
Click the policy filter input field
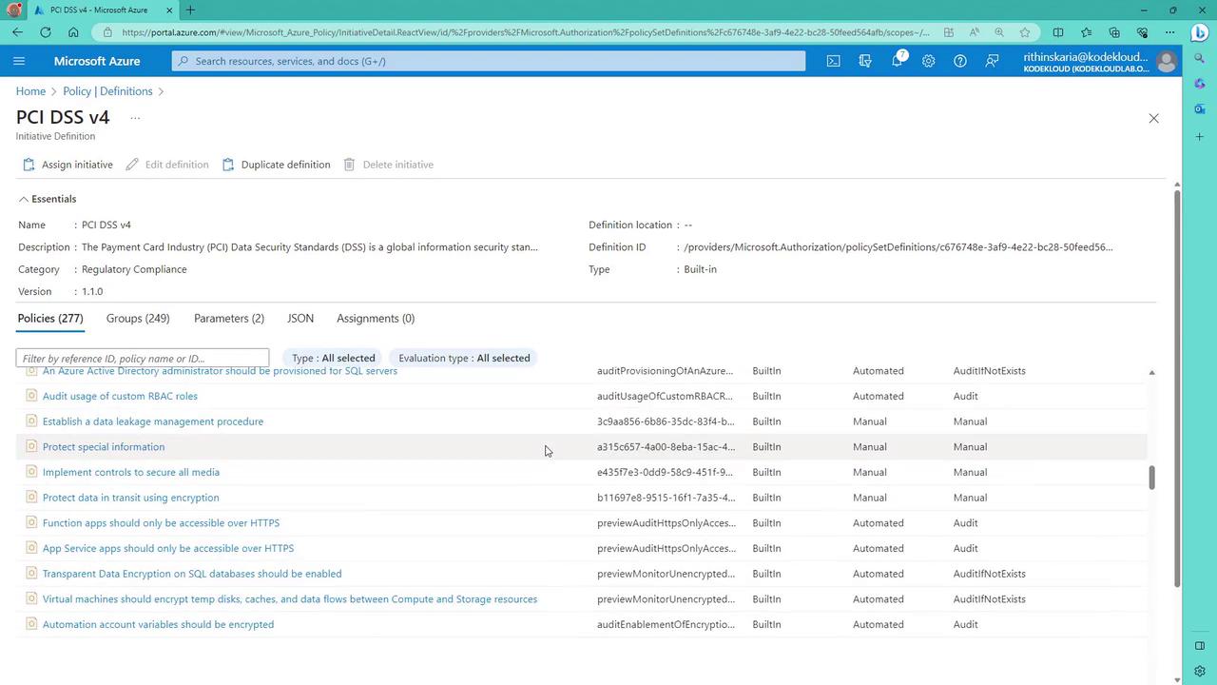pyautogui.click(x=143, y=359)
